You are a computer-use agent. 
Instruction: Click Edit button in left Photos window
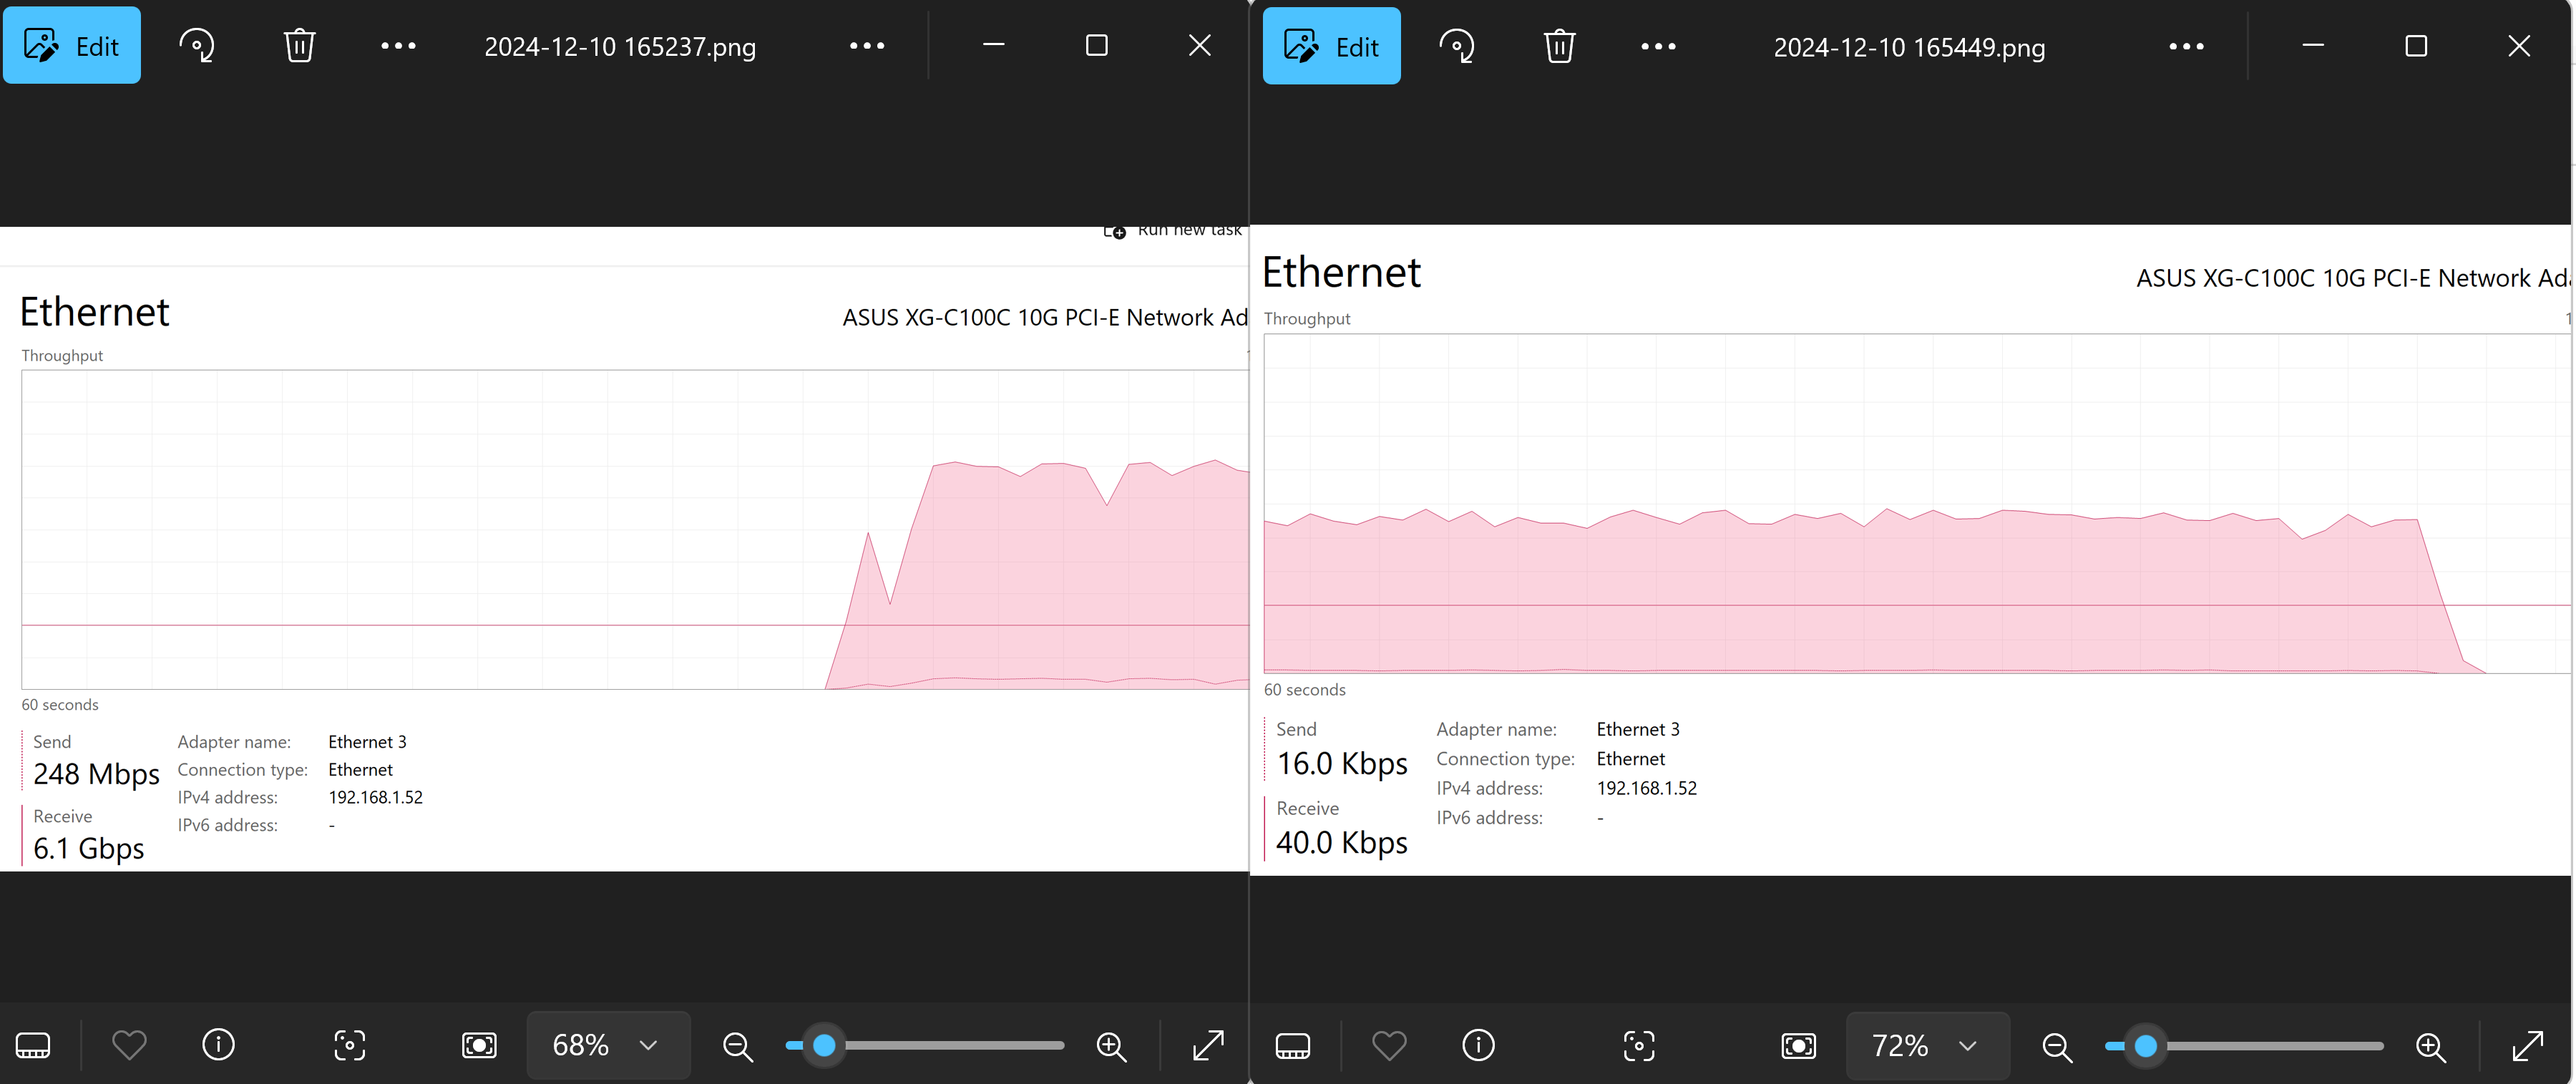click(x=72, y=46)
